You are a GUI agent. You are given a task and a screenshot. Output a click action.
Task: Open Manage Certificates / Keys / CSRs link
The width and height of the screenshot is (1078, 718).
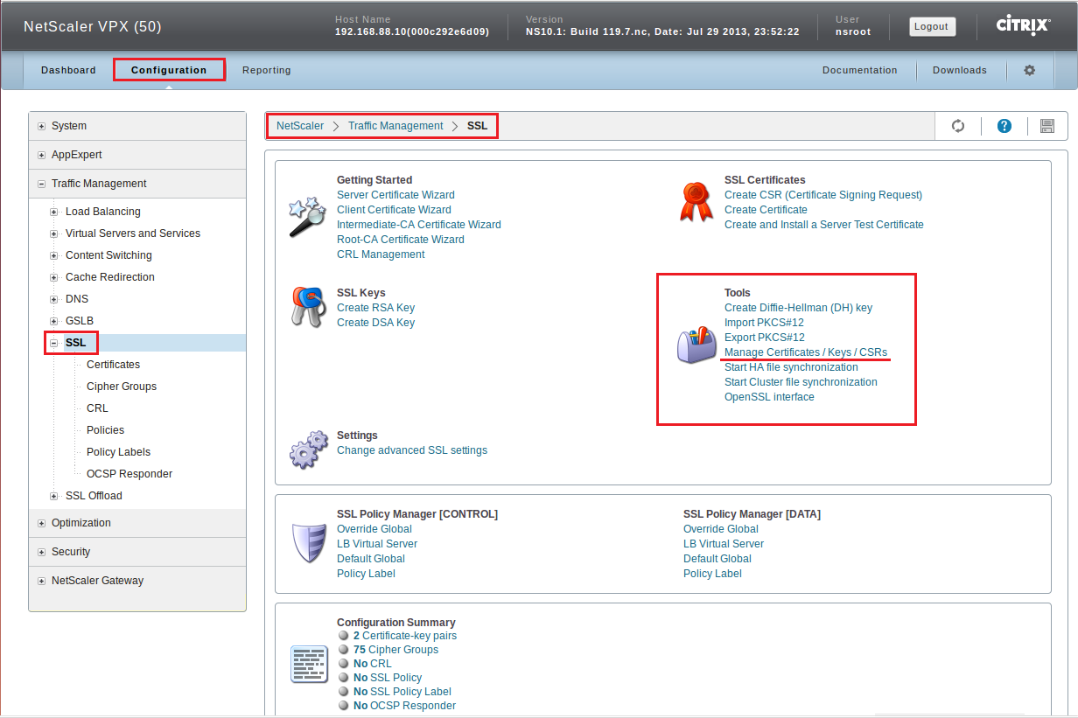coord(805,352)
